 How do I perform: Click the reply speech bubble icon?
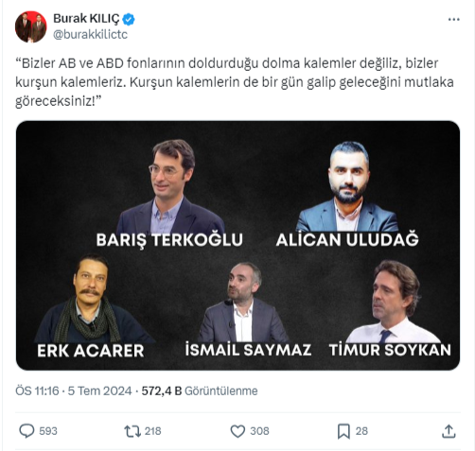[x=26, y=431]
